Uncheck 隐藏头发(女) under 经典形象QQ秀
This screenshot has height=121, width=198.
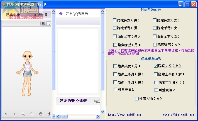(156, 66)
